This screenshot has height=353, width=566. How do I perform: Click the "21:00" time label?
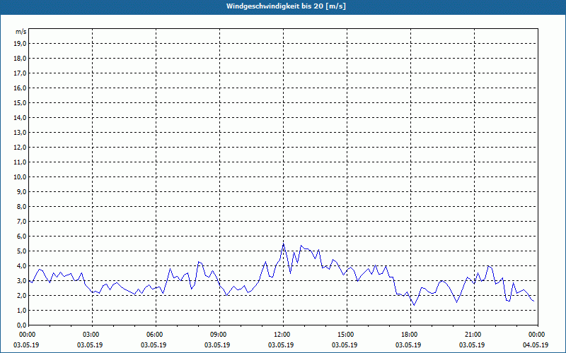click(x=474, y=334)
